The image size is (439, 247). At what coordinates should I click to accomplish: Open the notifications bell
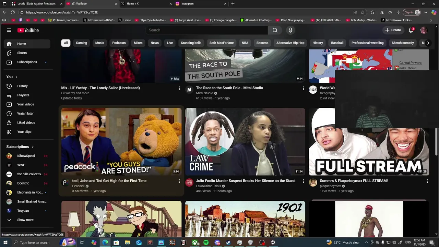(411, 30)
